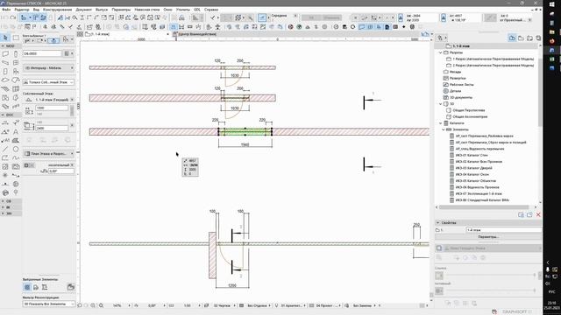The image size is (561, 315).
Task: Collapse the Разрезы folder in Navigator
Action: pyautogui.click(x=440, y=52)
